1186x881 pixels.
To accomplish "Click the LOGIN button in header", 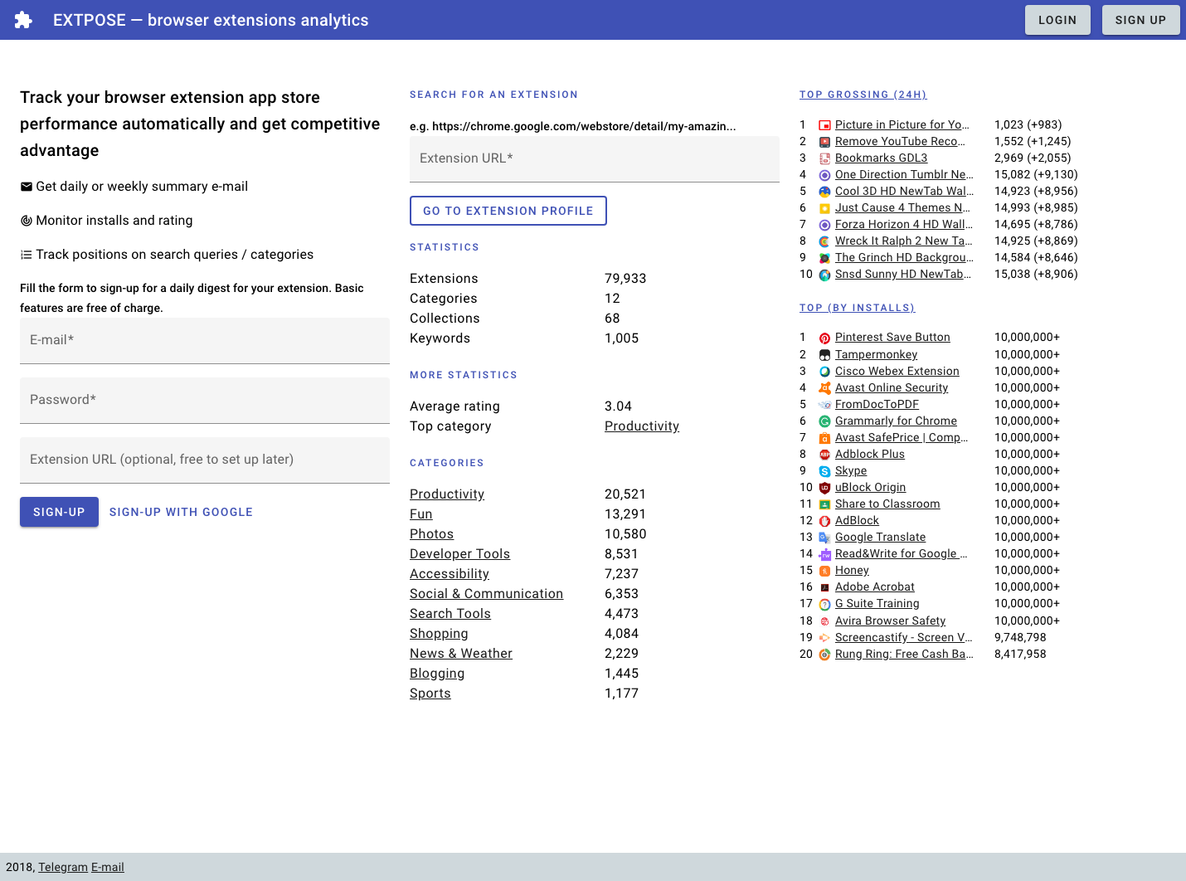I will click(1057, 20).
